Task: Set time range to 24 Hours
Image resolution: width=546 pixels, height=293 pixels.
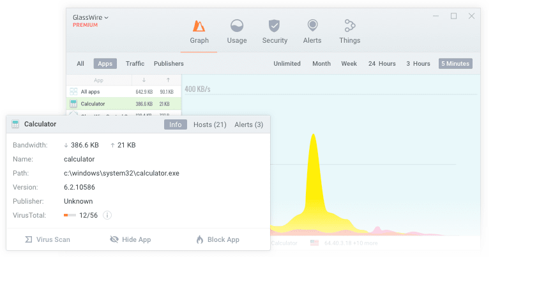Action: [382, 64]
